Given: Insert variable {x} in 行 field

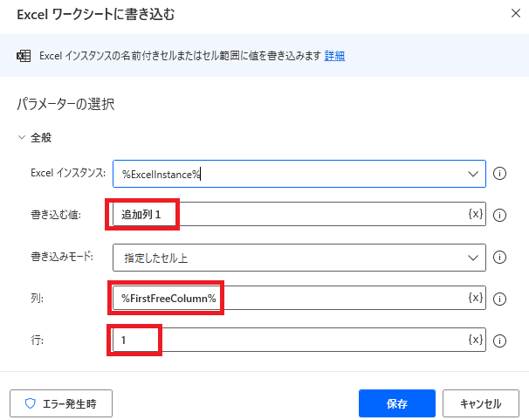Looking at the screenshot, I should click(476, 340).
